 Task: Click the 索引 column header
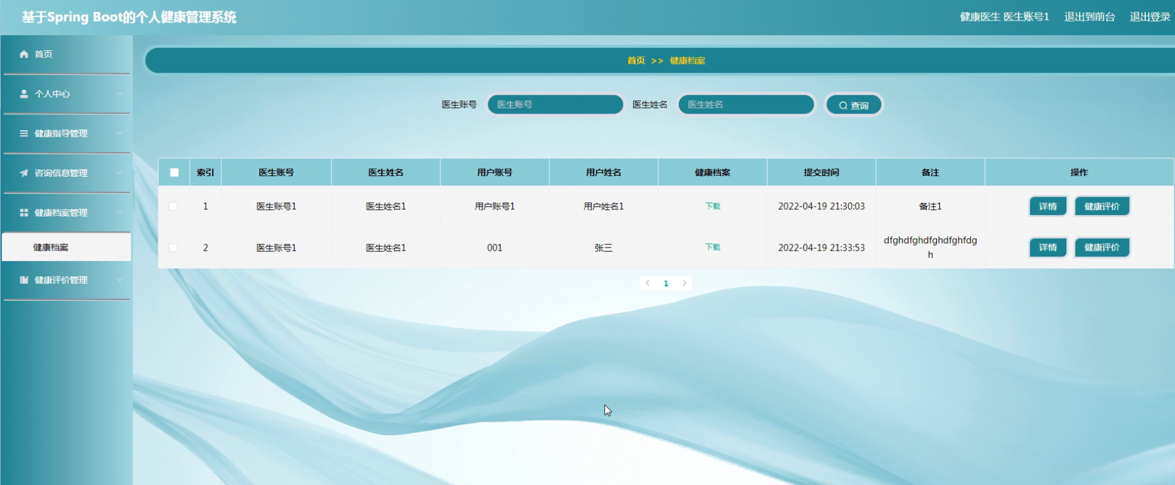(205, 172)
